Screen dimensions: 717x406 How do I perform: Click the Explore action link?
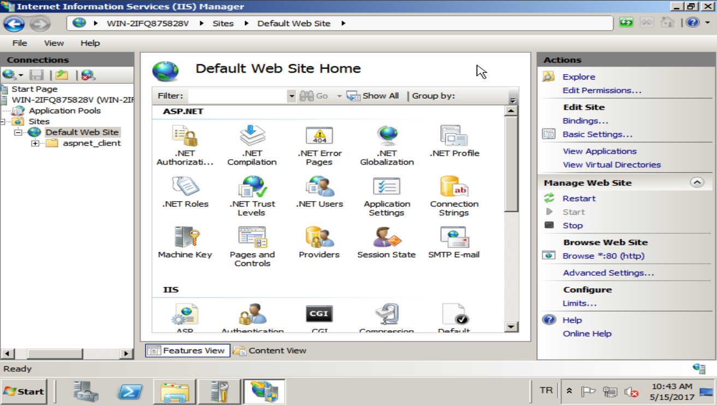tap(579, 77)
